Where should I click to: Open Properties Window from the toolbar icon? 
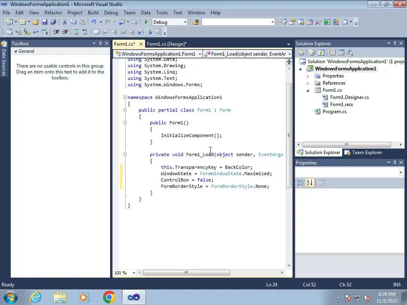[x=292, y=22]
